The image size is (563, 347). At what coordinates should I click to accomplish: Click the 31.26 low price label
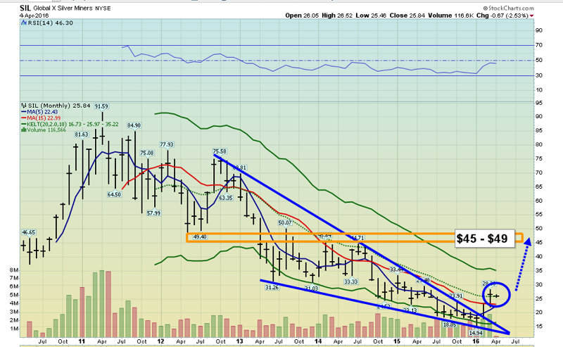coord(272,287)
